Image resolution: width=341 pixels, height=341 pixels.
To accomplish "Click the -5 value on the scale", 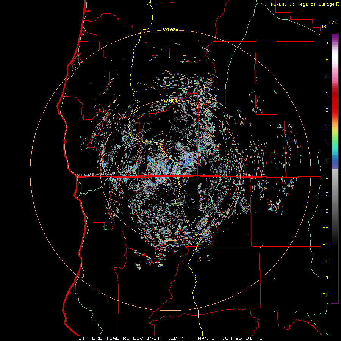I will pyautogui.click(x=325, y=244).
